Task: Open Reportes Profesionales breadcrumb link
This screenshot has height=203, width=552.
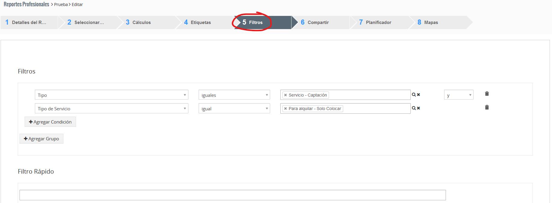Action: [26, 4]
